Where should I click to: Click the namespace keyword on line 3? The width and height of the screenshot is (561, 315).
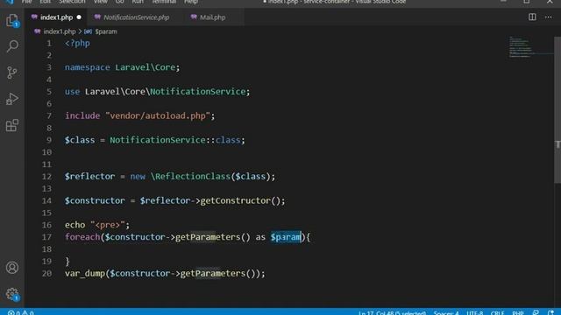point(88,67)
